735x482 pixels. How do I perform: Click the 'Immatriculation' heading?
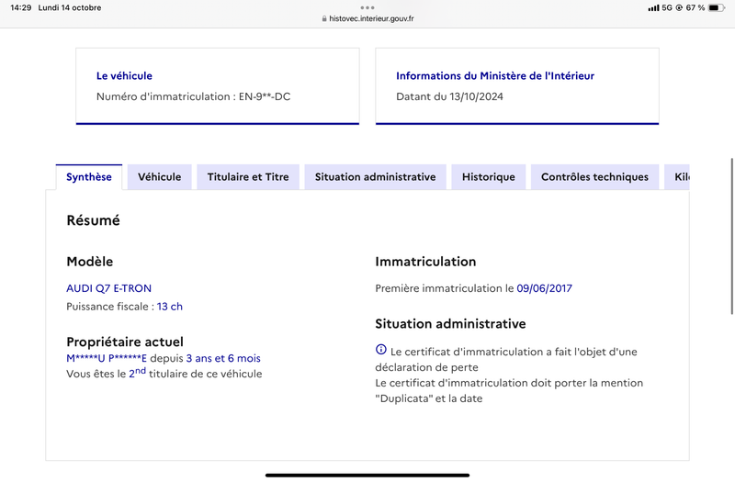425,262
